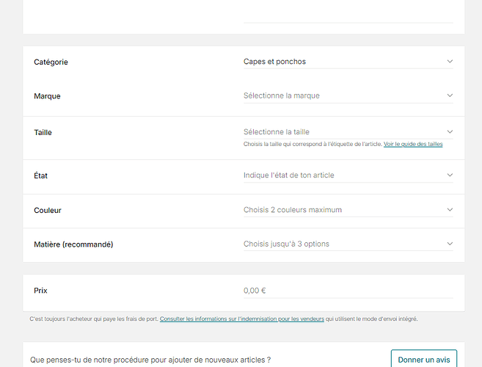Screen dimensions: 482x367
Task: Open the seller indemnisation information link
Action: [241, 319]
